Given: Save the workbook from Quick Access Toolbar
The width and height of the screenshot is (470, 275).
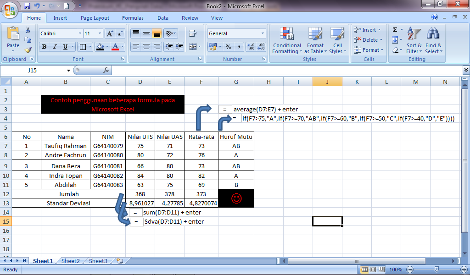Looking at the screenshot, I should pyautogui.click(x=27, y=5).
